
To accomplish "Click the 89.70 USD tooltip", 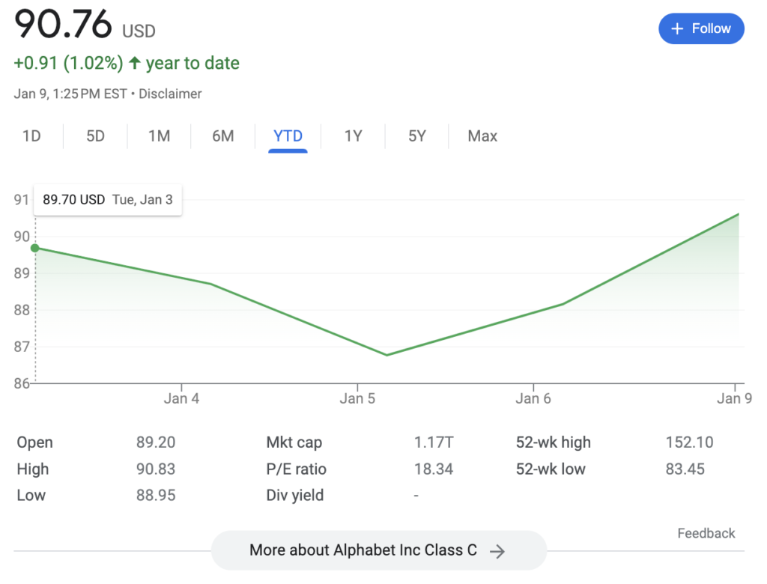I will point(108,200).
